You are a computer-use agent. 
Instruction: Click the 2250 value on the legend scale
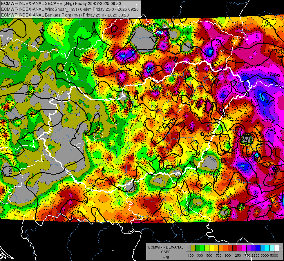click(x=256, y=255)
